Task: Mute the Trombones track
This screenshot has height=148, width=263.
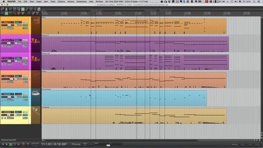Action: coord(24,112)
